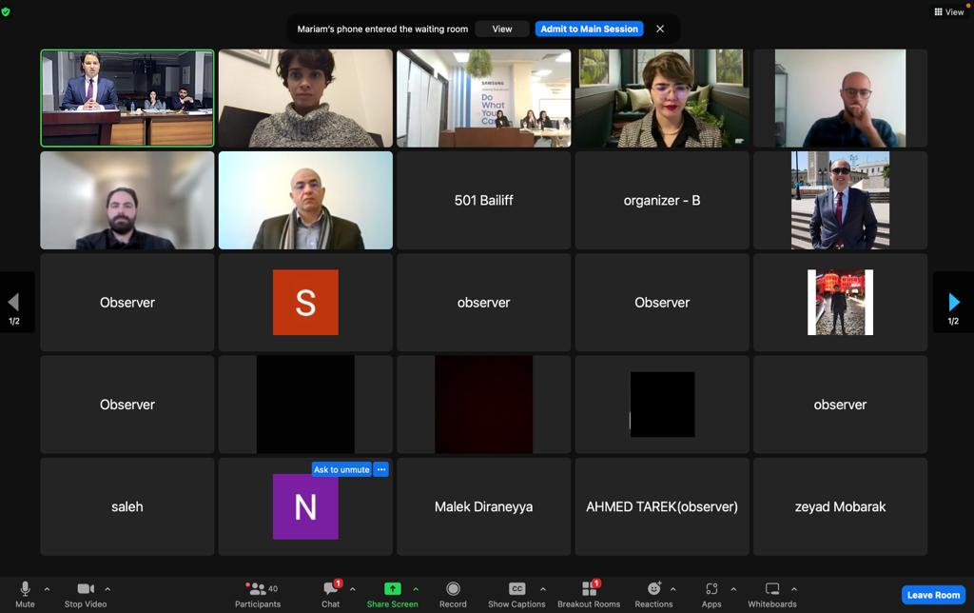Expand Share Screen options arrow

tap(416, 589)
